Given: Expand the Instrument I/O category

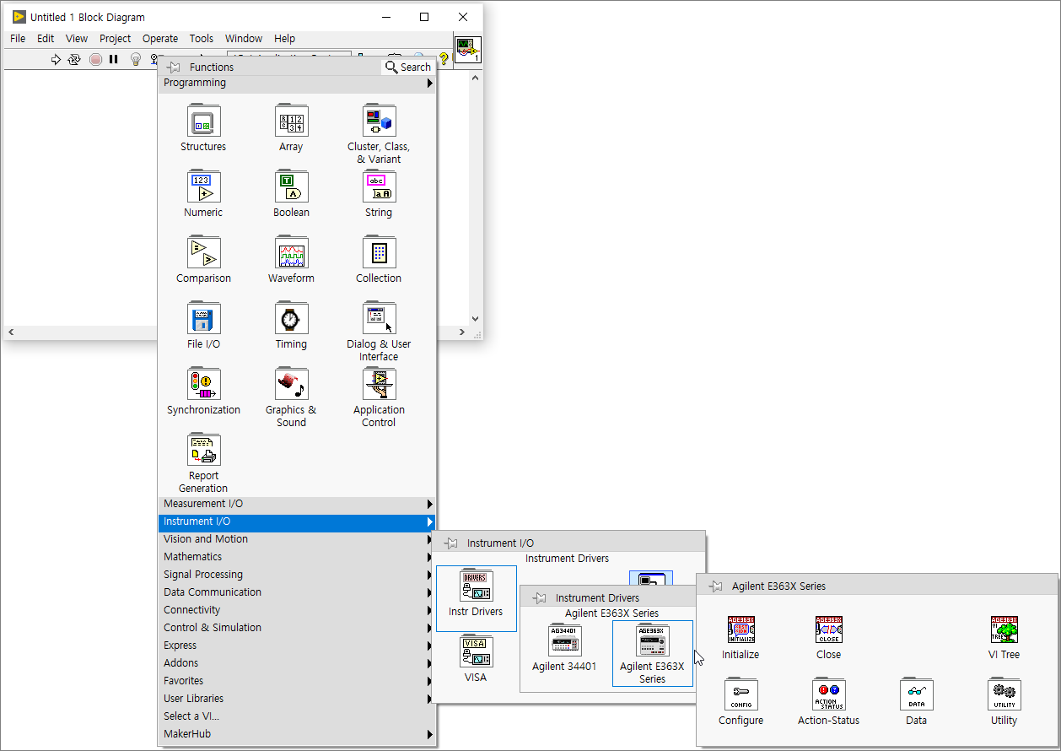Looking at the screenshot, I should click(x=297, y=521).
